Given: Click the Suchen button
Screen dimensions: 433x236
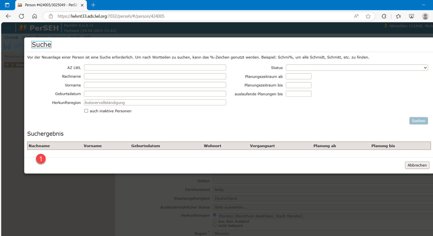Looking at the screenshot, I should point(418,121).
